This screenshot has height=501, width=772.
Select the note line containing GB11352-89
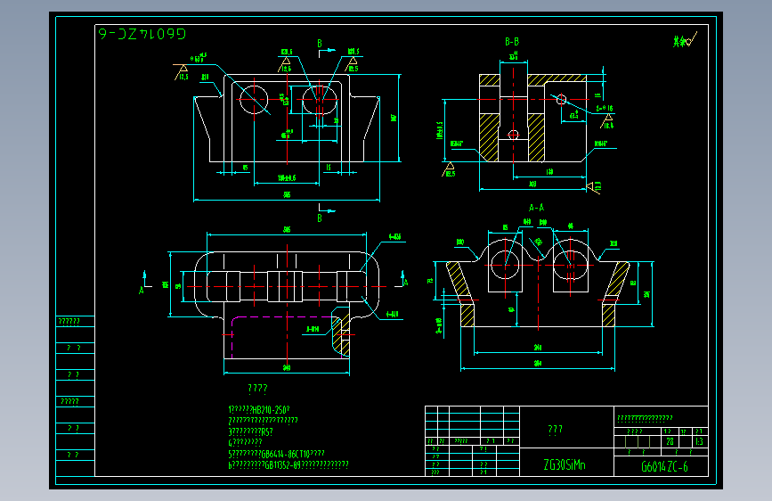click(288, 464)
